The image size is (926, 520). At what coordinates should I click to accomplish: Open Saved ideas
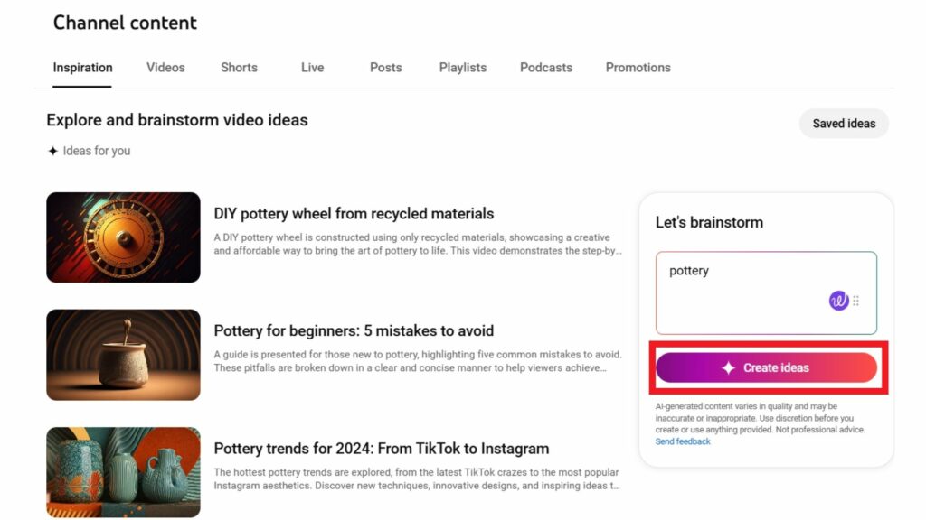click(x=844, y=123)
